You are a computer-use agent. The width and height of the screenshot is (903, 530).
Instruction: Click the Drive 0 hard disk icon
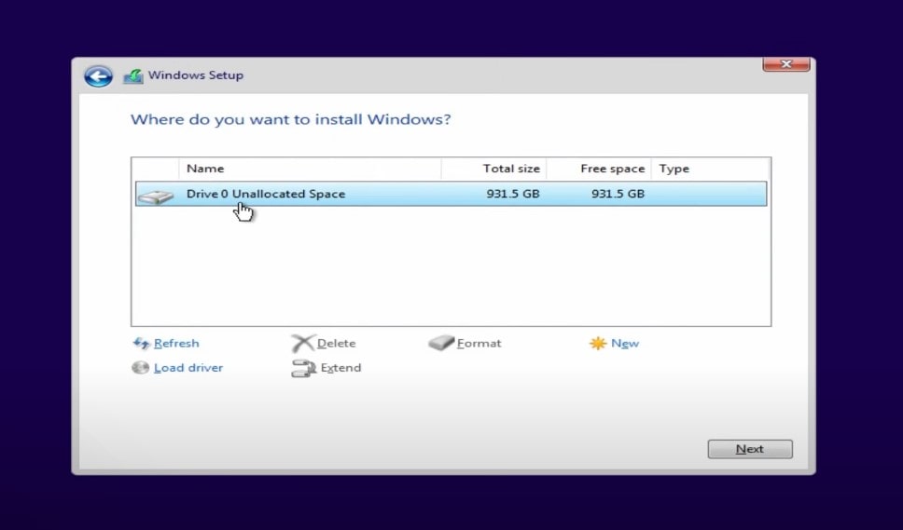click(156, 196)
